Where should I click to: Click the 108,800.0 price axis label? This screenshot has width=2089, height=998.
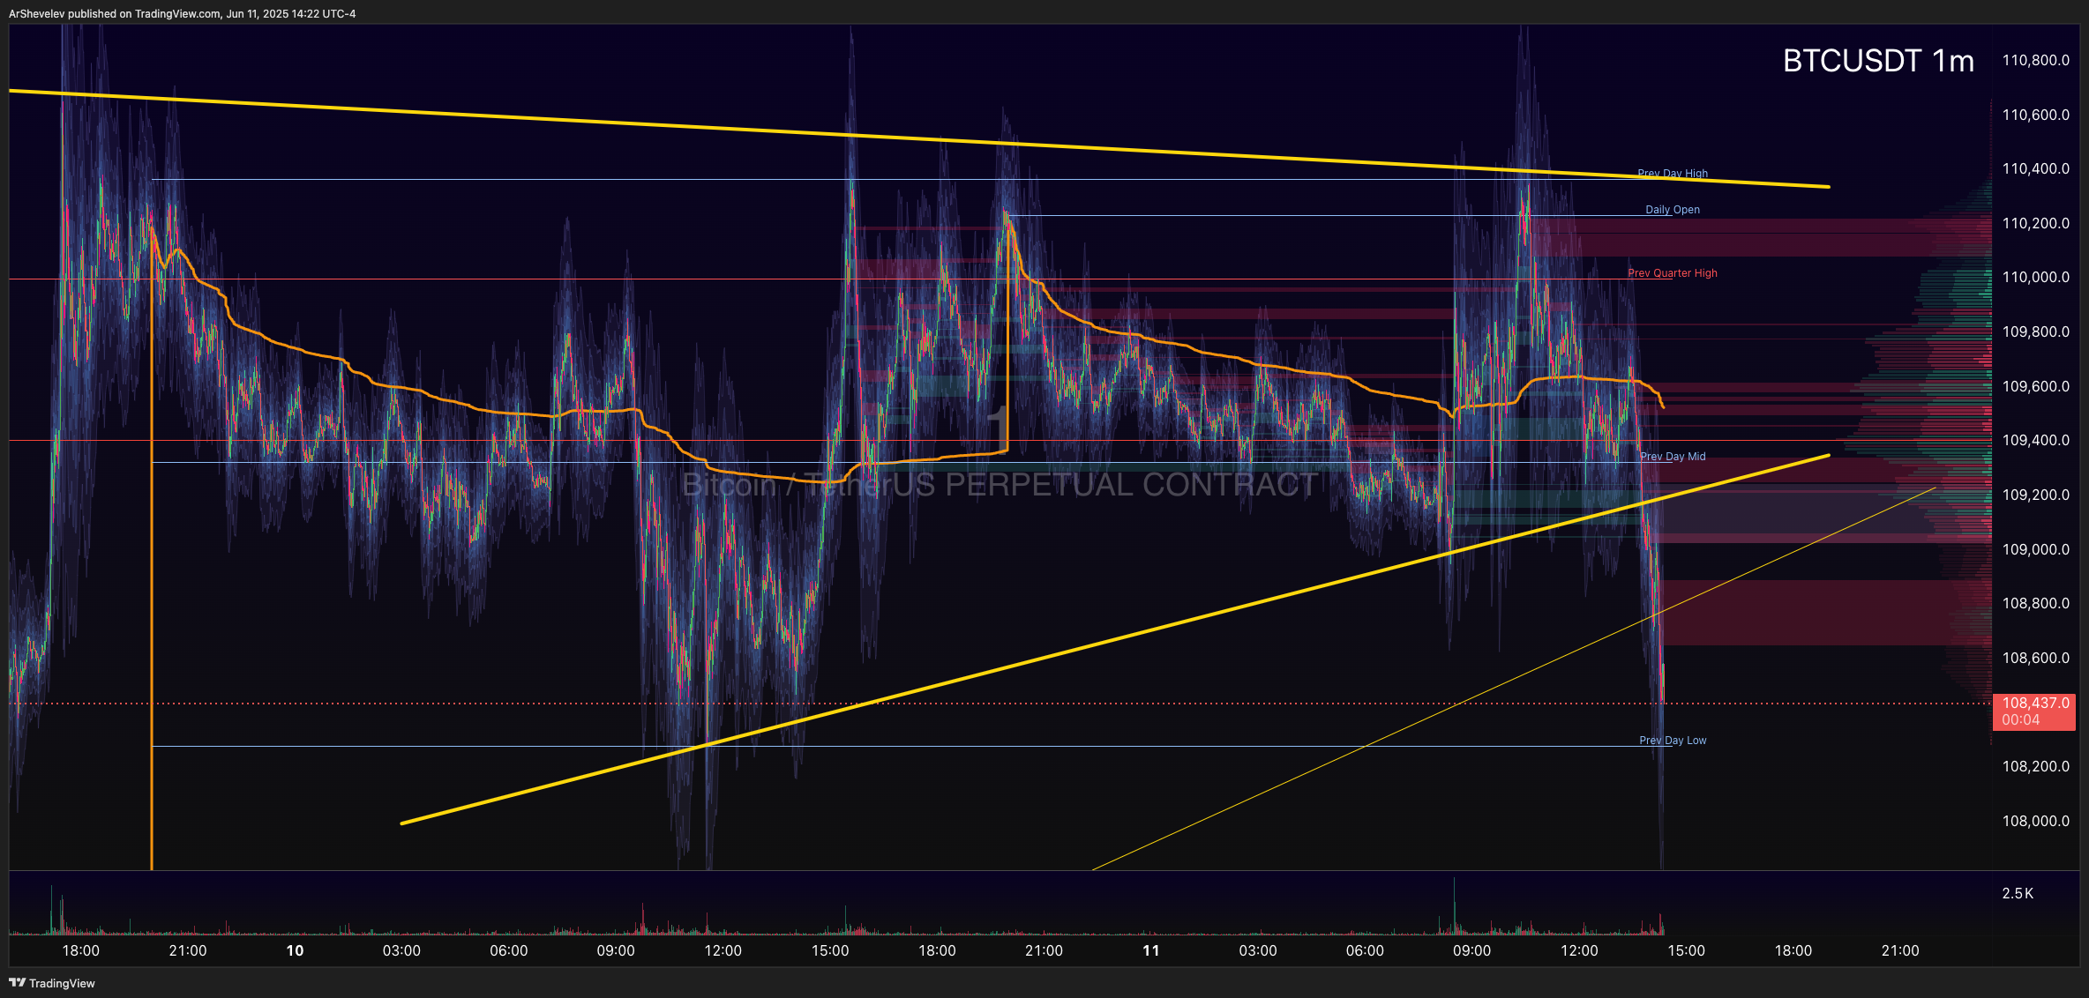(x=2035, y=603)
